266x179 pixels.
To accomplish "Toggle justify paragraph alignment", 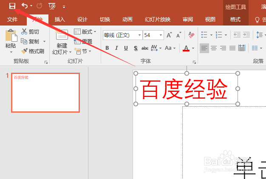I will pos(232,48).
